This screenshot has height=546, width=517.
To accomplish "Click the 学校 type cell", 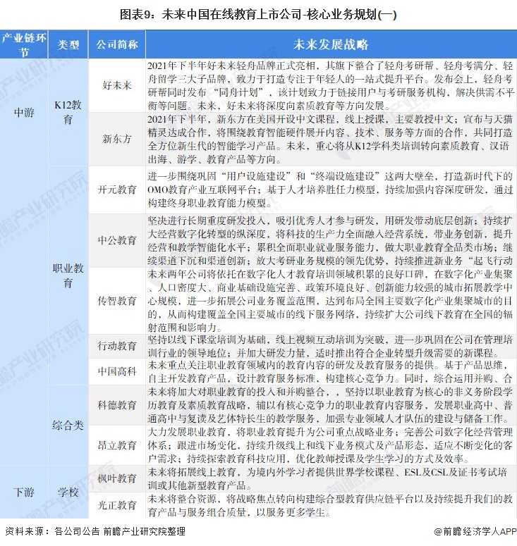I will [x=68, y=492].
